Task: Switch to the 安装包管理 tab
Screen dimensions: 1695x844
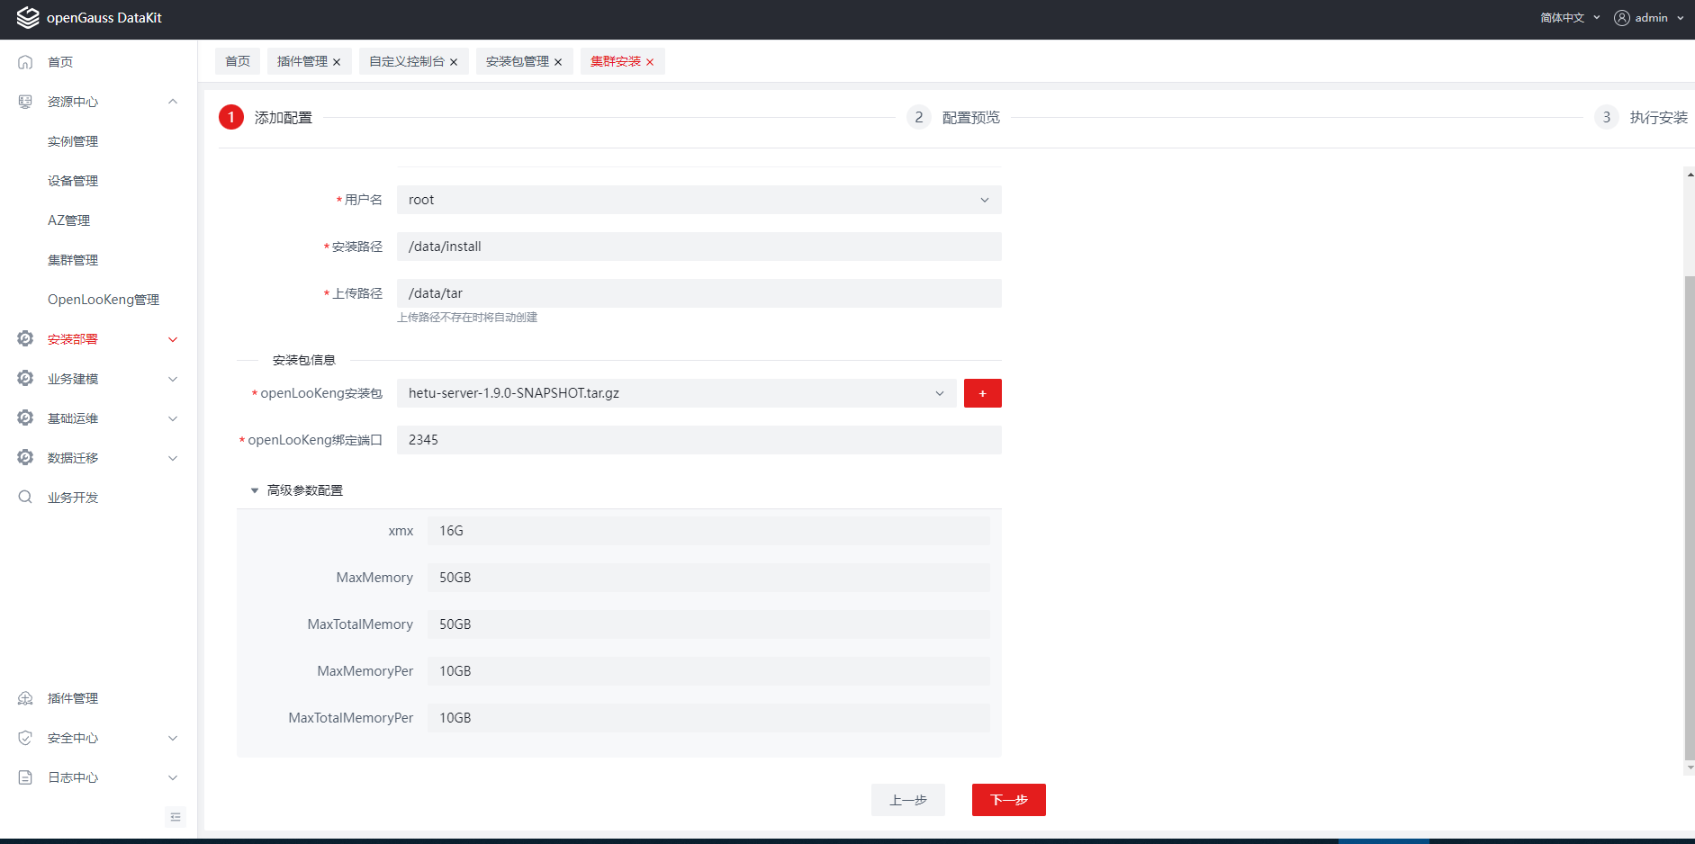Action: point(517,61)
